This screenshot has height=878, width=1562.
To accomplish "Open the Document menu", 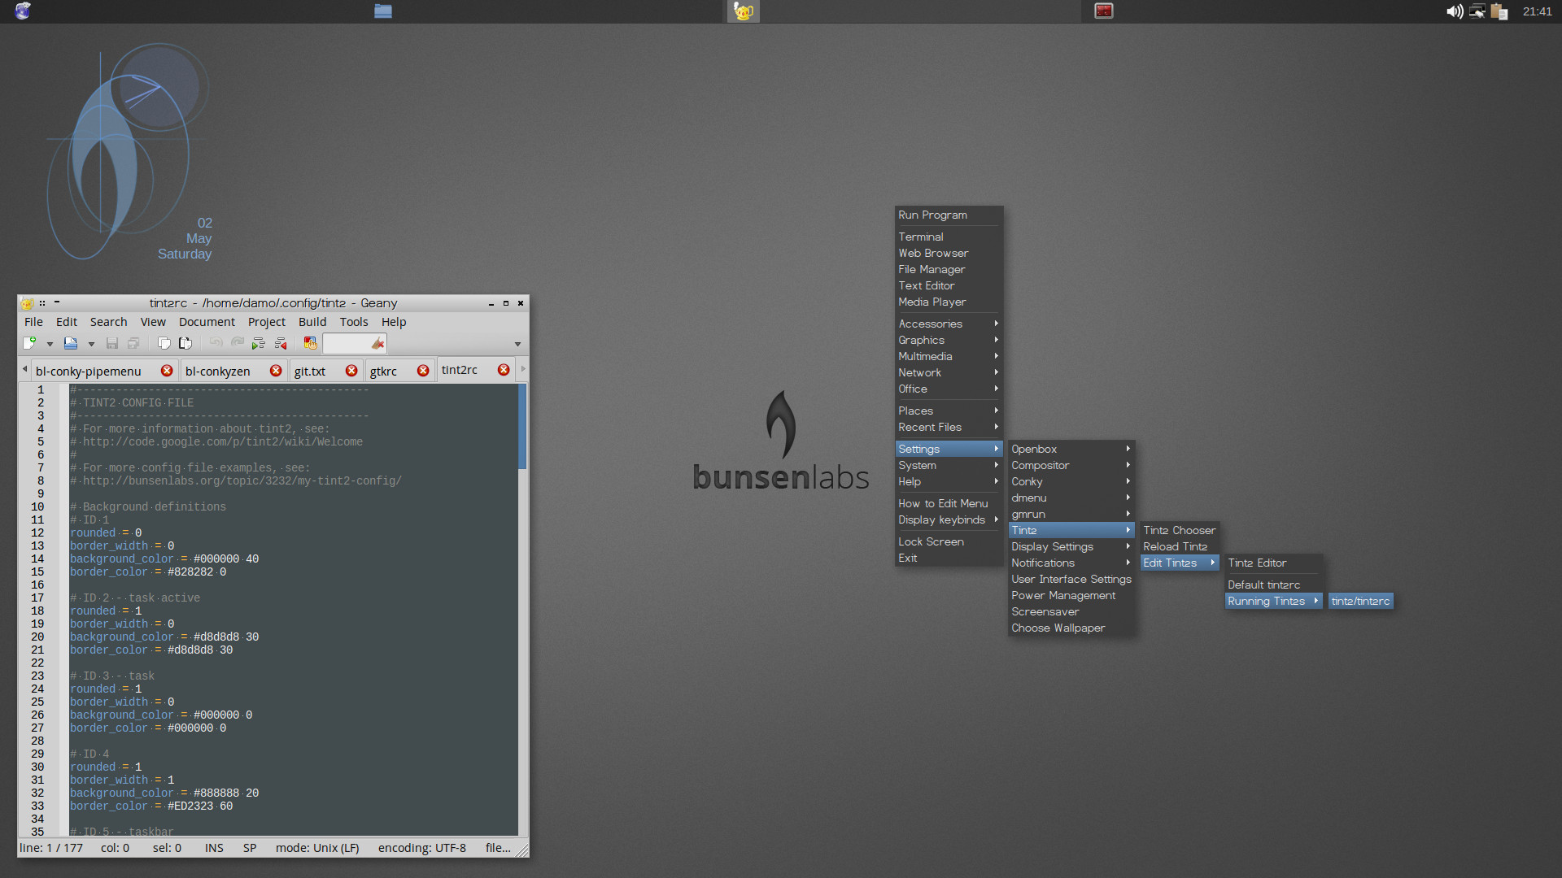I will [x=207, y=322].
